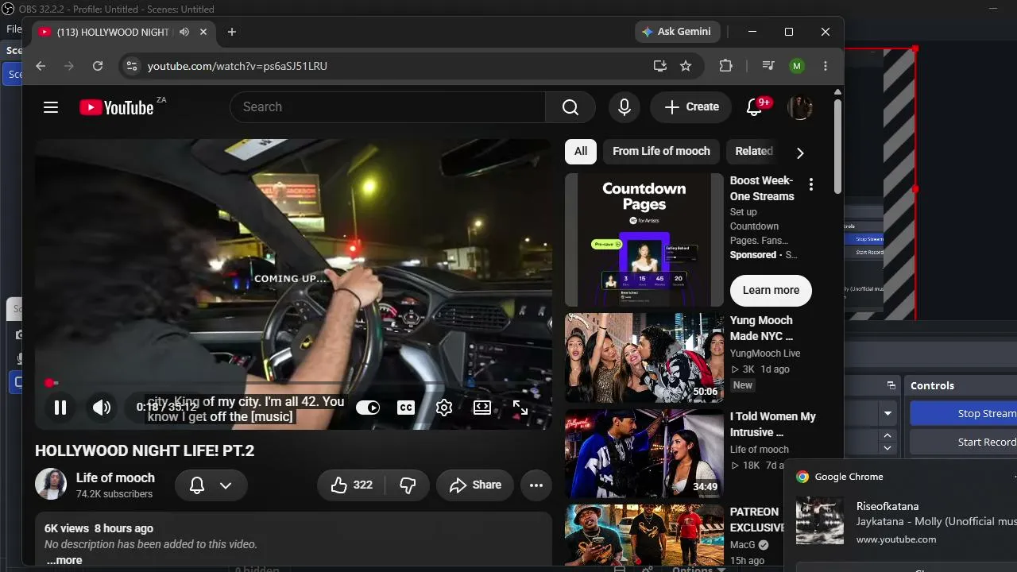
Task: Open the Chrome profile M avatar
Action: (797, 66)
